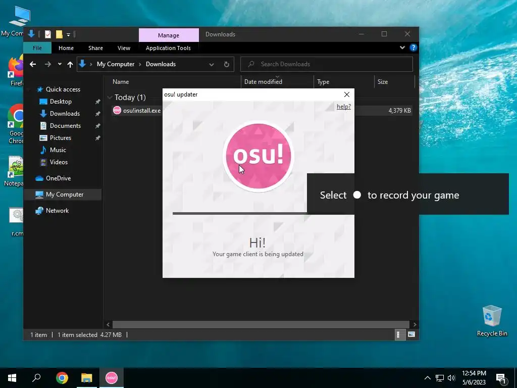Switch to large icons view layout icon
This screenshot has width=517, height=388.
click(411, 334)
